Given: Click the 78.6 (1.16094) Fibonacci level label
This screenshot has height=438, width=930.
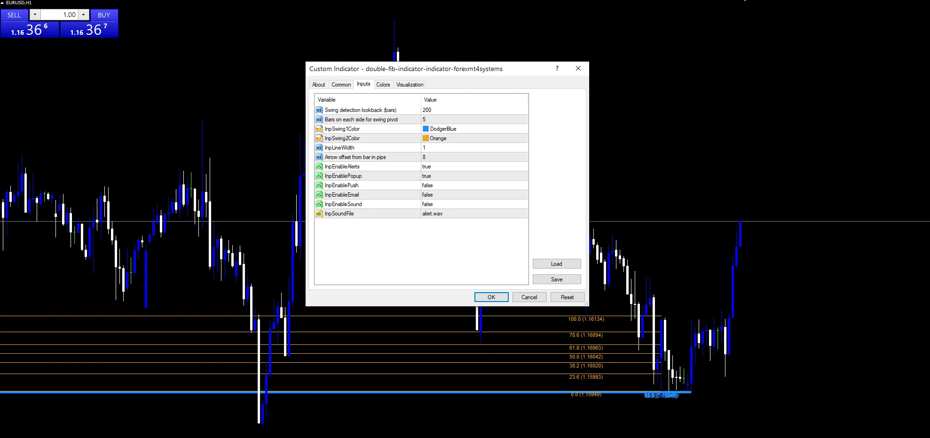Looking at the screenshot, I should (x=586, y=335).
